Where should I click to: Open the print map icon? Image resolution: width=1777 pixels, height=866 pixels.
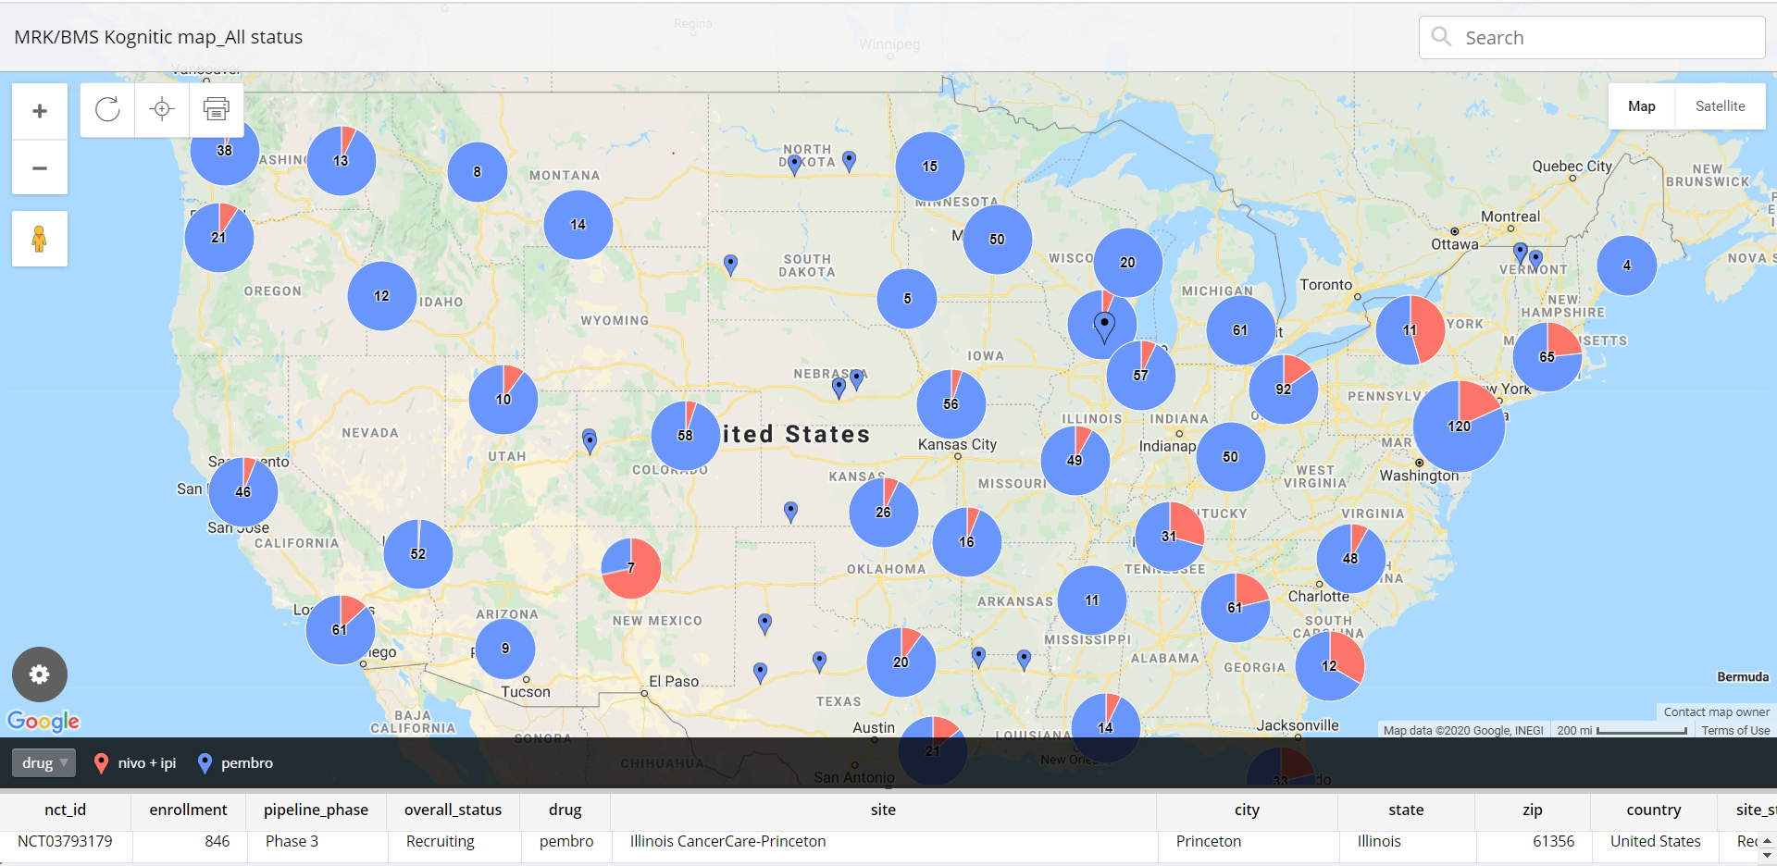[x=216, y=109]
